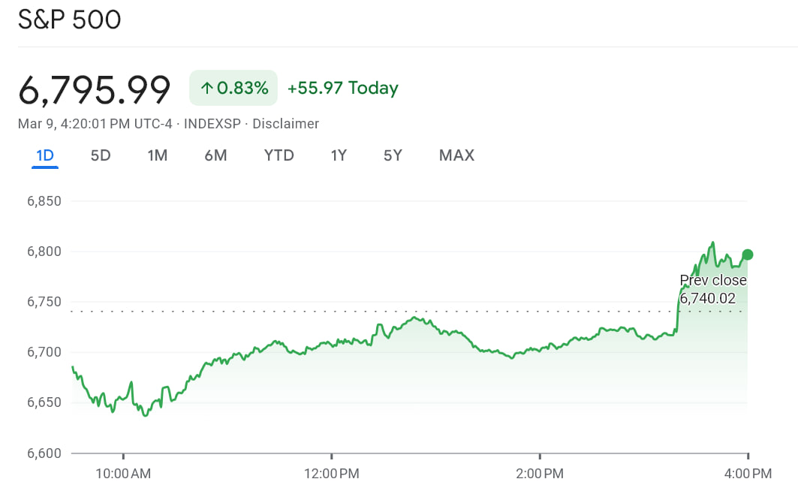Click the S&P 500 title heading
The width and height of the screenshot is (798, 497).
[x=70, y=20]
